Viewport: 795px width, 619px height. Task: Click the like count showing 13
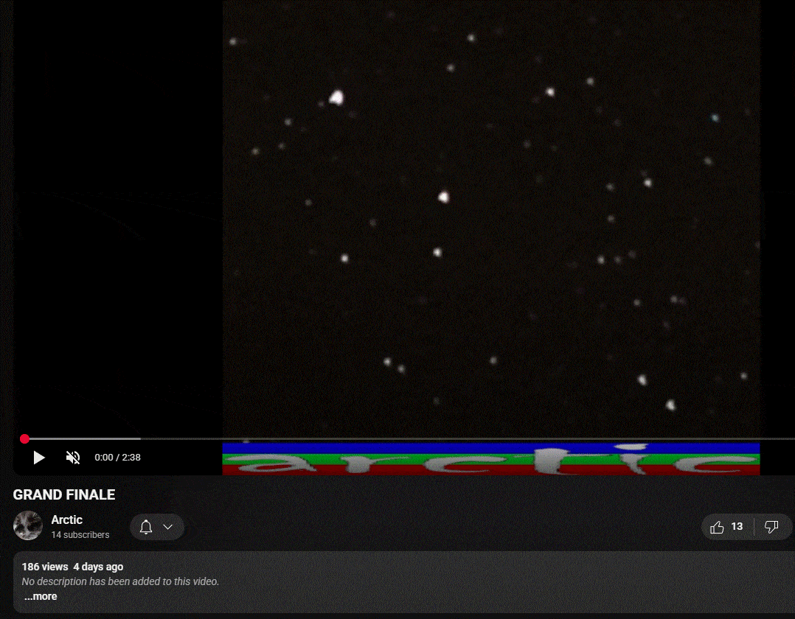point(737,527)
